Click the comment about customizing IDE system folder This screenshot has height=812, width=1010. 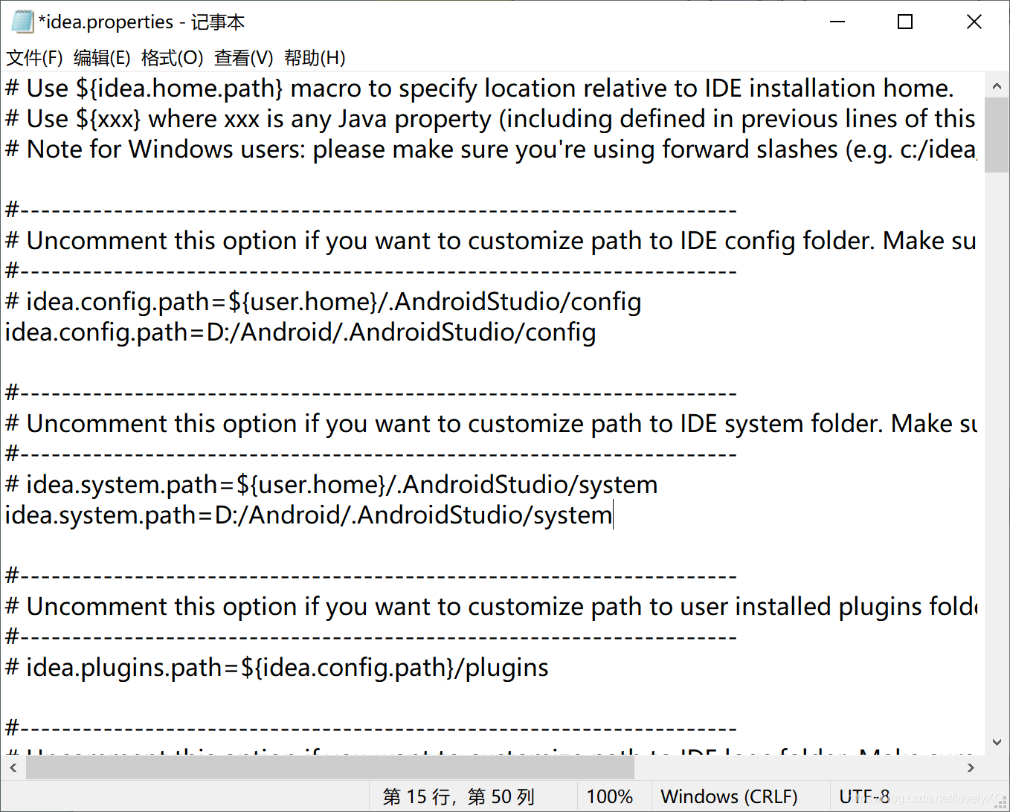point(490,423)
